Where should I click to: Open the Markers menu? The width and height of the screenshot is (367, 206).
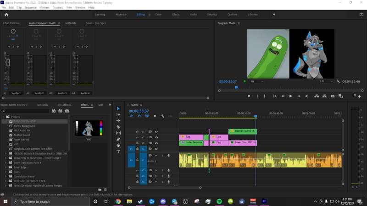[x=44, y=7]
